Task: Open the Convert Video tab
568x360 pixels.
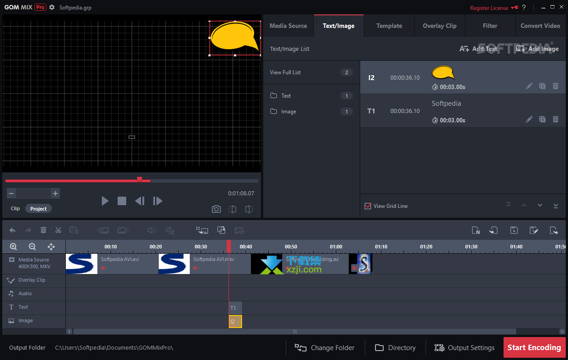Action: 541,26
